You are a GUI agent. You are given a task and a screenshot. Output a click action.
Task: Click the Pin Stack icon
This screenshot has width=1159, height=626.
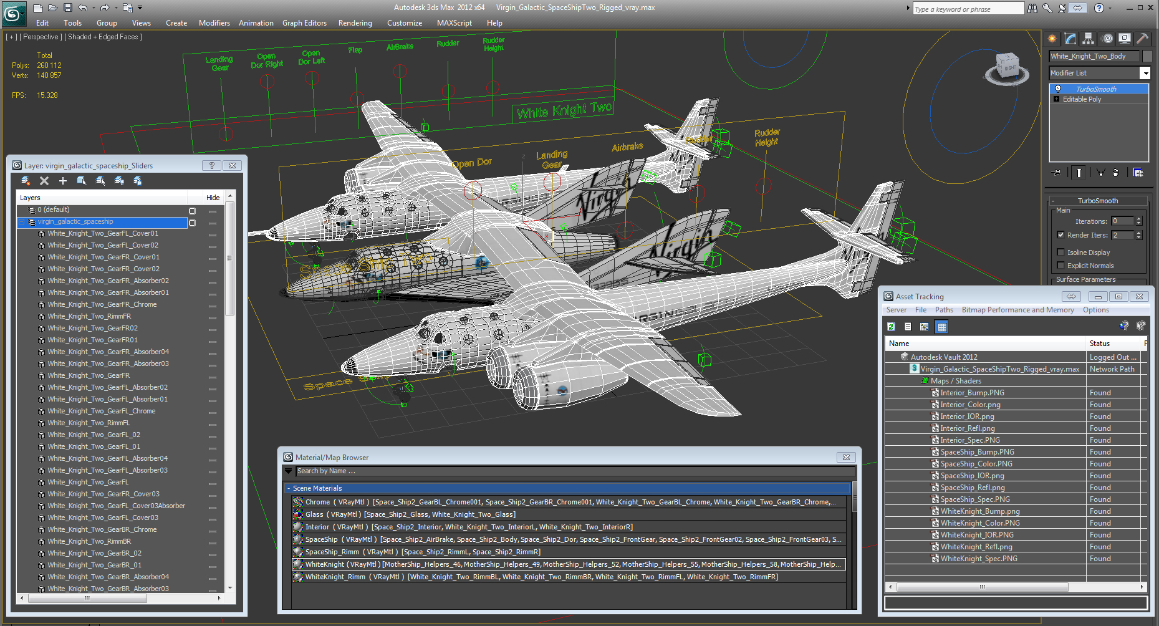tap(1057, 173)
